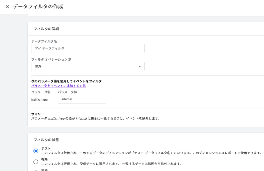Select the partially visible 無効 radio button
The image size is (264, 171).
36,170
